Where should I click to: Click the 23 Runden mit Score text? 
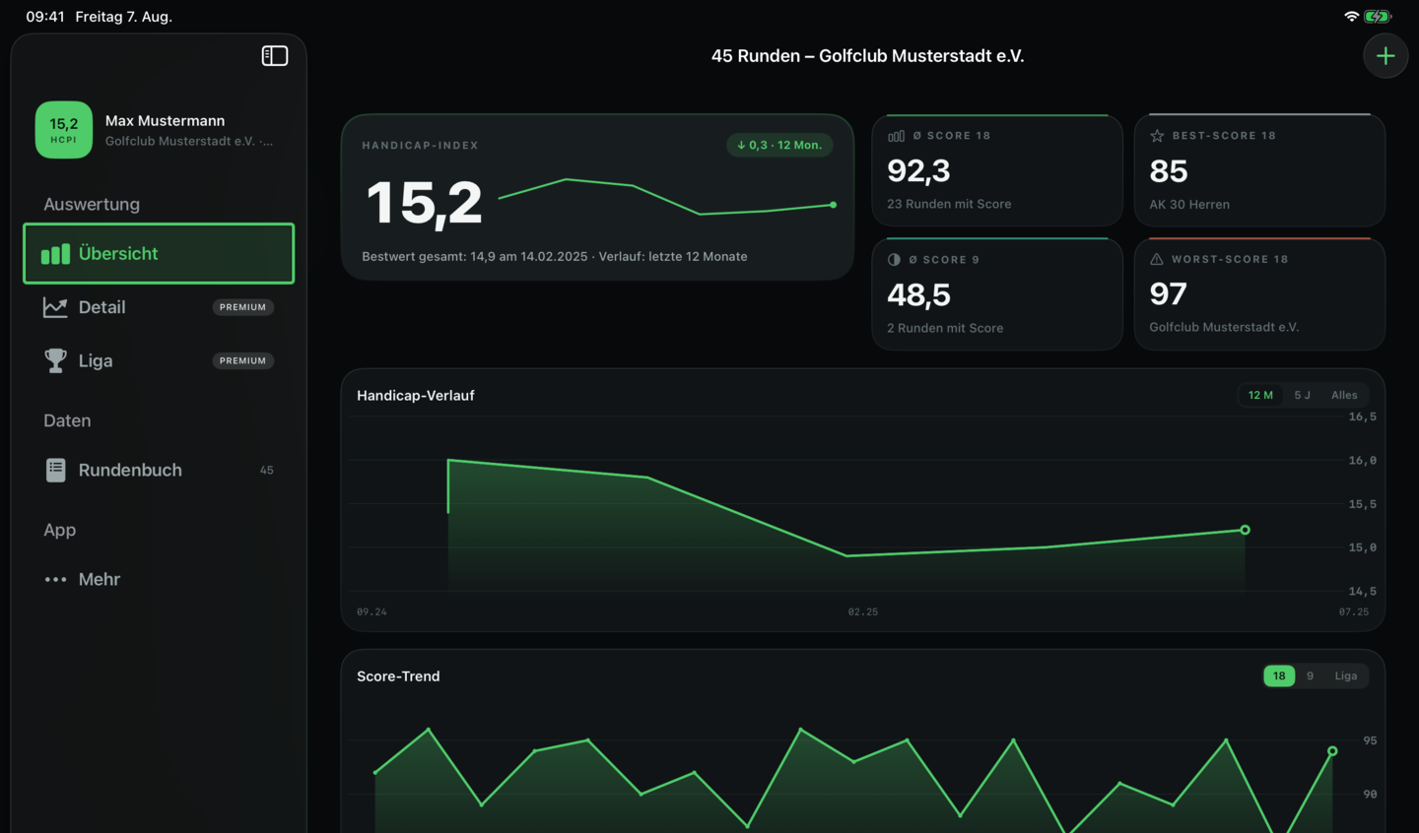click(949, 204)
